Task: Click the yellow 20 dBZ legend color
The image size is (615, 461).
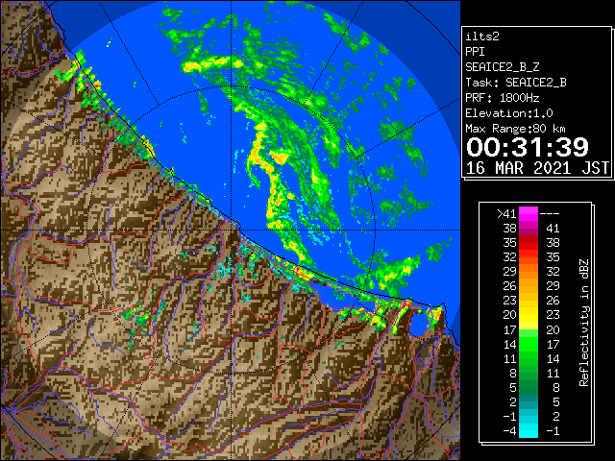Action: click(x=529, y=315)
